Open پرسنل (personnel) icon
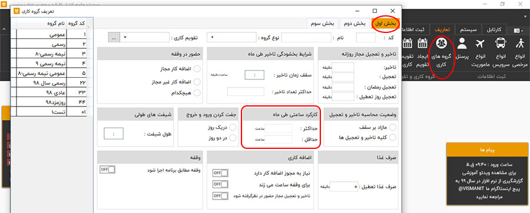 coord(462,43)
